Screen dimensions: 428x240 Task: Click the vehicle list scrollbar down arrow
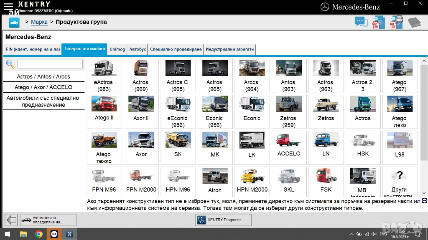424,193
